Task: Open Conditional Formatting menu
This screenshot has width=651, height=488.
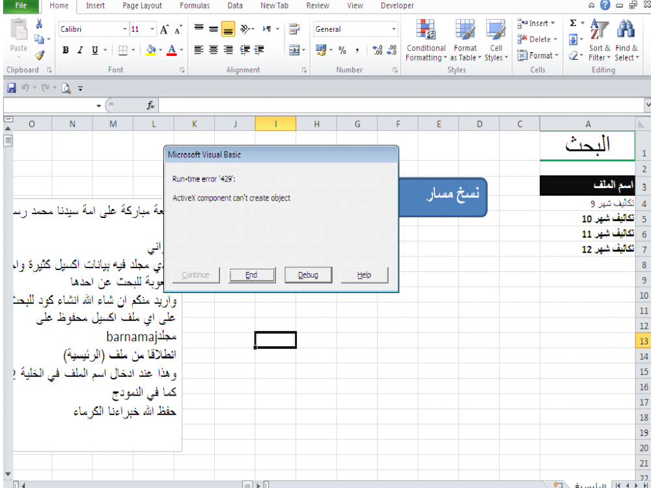Action: click(426, 40)
